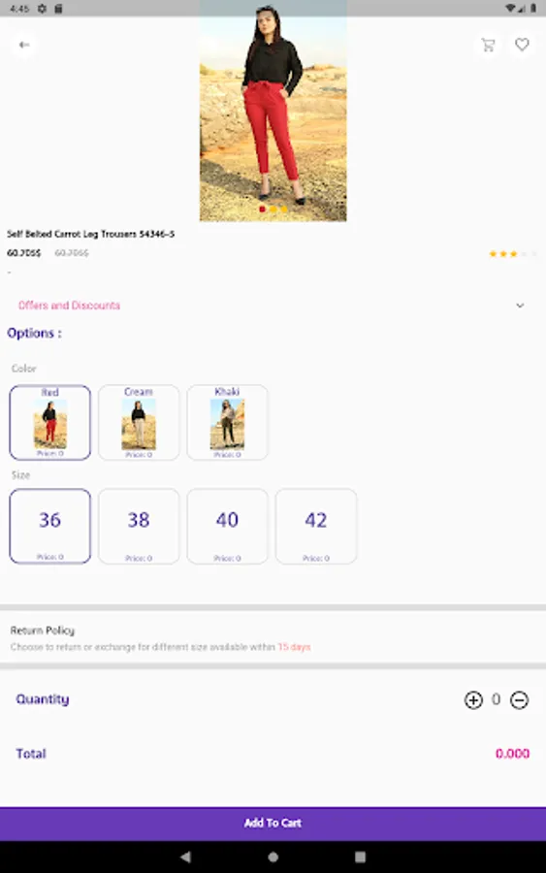
Task: Expand the Offers and Discounts chevron
Action: click(520, 306)
